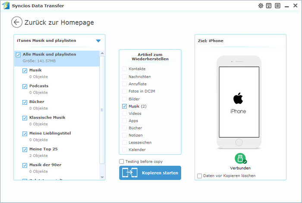The image size is (302, 203).
Task: Uncheck Musik (2) in restore items
Action: tap(124, 106)
